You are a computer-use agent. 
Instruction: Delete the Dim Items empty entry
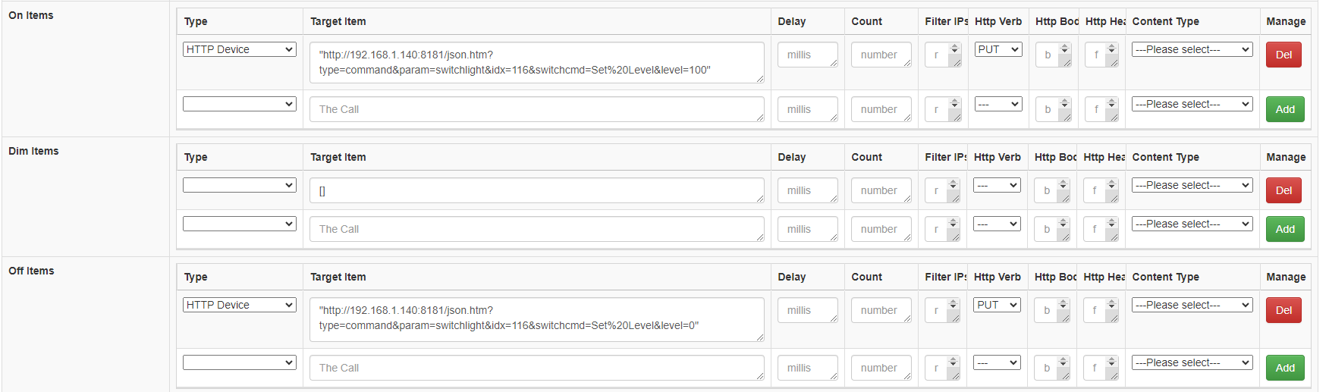[1283, 190]
